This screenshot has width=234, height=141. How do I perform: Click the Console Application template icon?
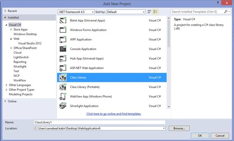(x=63, y=49)
